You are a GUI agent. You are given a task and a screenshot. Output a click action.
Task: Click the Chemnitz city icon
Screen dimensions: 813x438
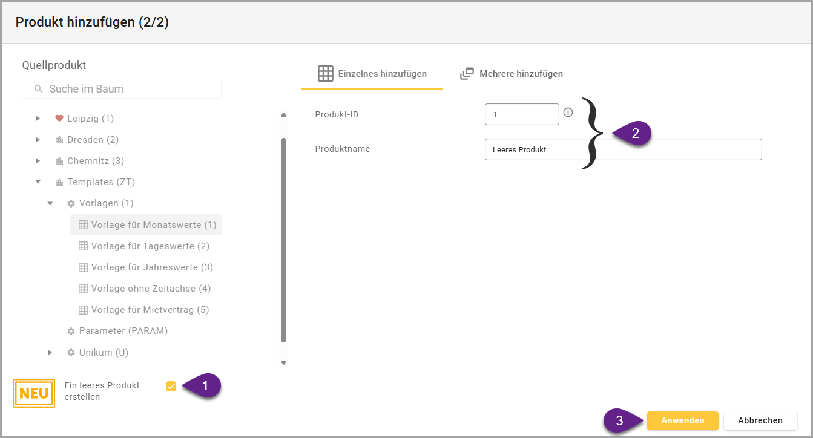coord(59,161)
